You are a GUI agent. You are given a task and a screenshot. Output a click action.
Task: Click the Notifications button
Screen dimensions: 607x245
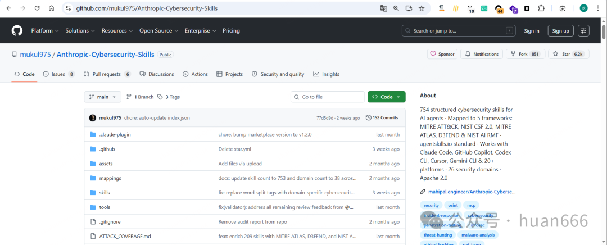(x=482, y=54)
